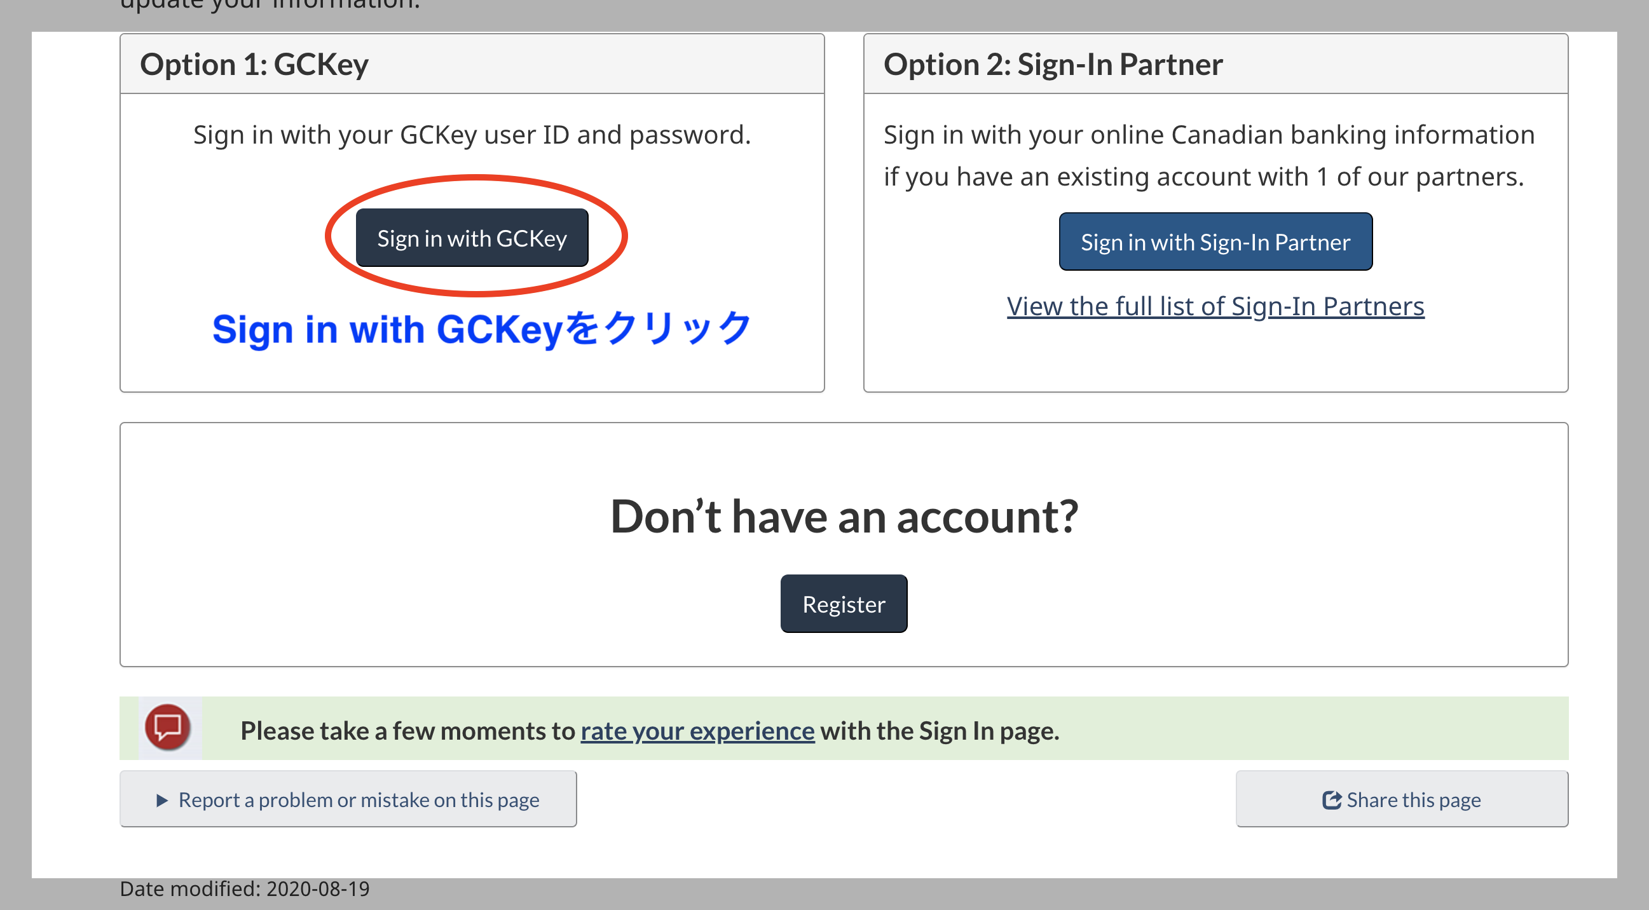
Task: Click the Date modified text
Action: click(245, 889)
